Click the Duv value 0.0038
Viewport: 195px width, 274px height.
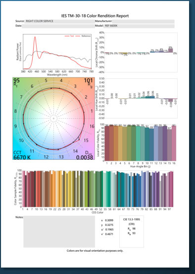pos(85,157)
